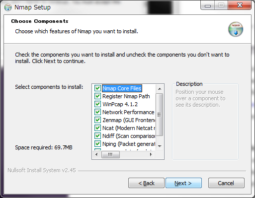Screen dimensions: 255x198
Task: Click the component list scroll down arrow
Action: [160, 146]
